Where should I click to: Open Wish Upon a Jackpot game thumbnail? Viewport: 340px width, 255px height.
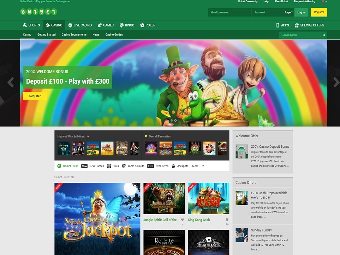click(x=97, y=219)
